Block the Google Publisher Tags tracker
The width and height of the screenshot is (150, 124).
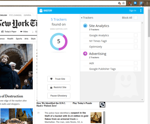(136, 69)
